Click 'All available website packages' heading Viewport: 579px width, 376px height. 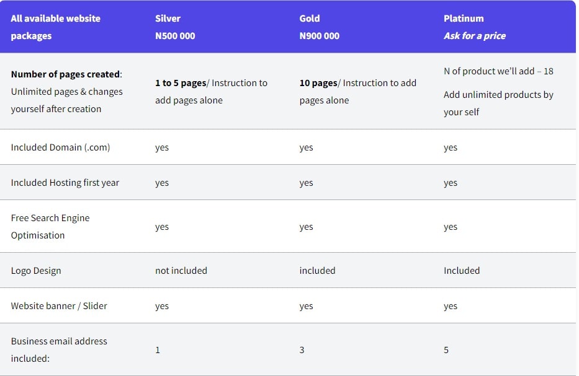point(55,27)
